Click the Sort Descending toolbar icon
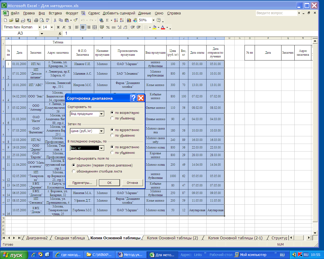This screenshot has height=259, width=324. pyautogui.click(x=121, y=20)
